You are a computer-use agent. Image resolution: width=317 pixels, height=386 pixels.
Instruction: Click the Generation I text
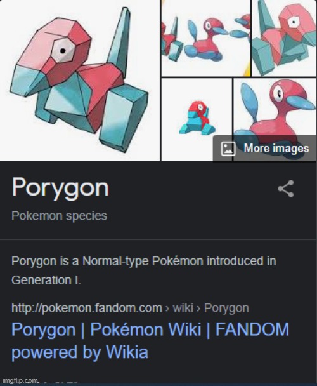[x=46, y=280]
